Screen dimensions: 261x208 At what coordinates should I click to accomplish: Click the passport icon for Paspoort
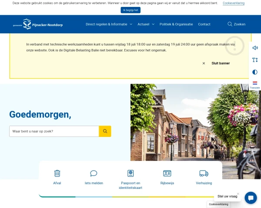point(130,173)
